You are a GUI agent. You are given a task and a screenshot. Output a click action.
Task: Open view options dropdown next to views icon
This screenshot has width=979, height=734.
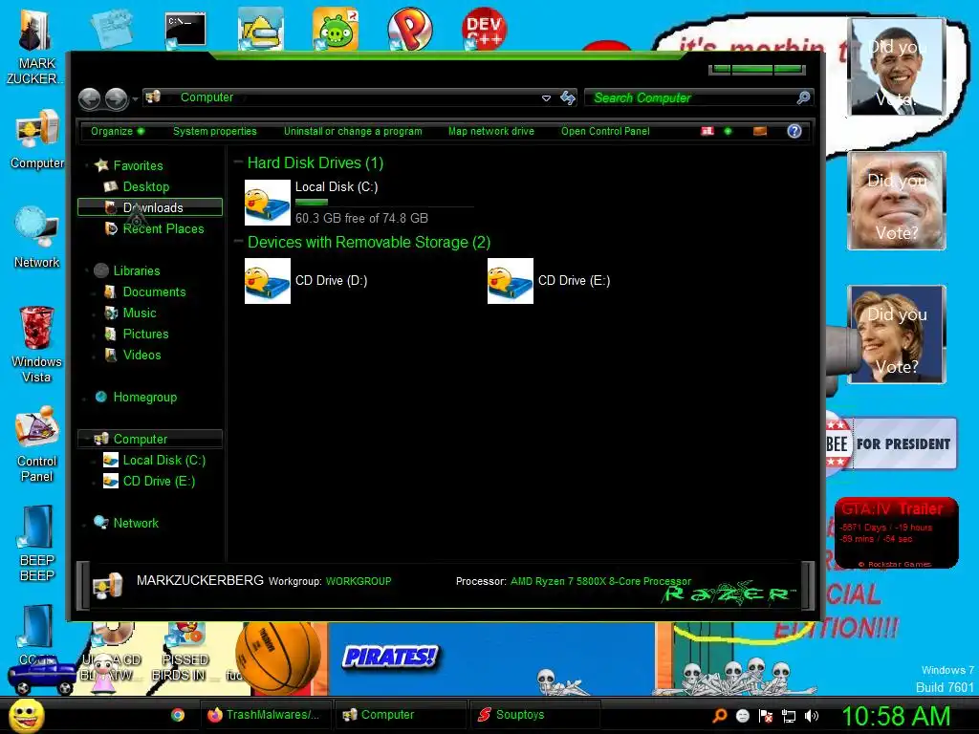(728, 131)
